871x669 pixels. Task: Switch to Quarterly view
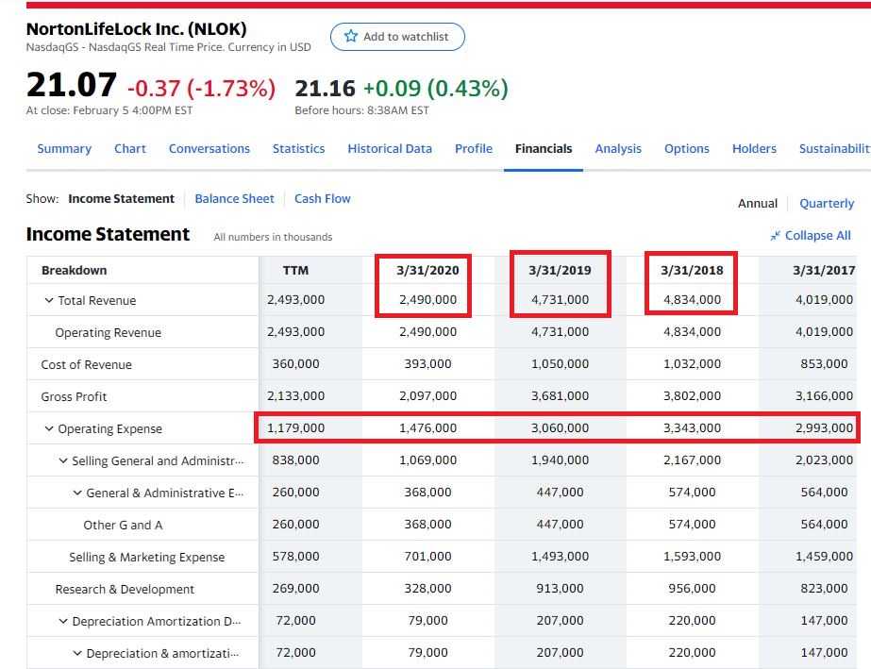826,204
